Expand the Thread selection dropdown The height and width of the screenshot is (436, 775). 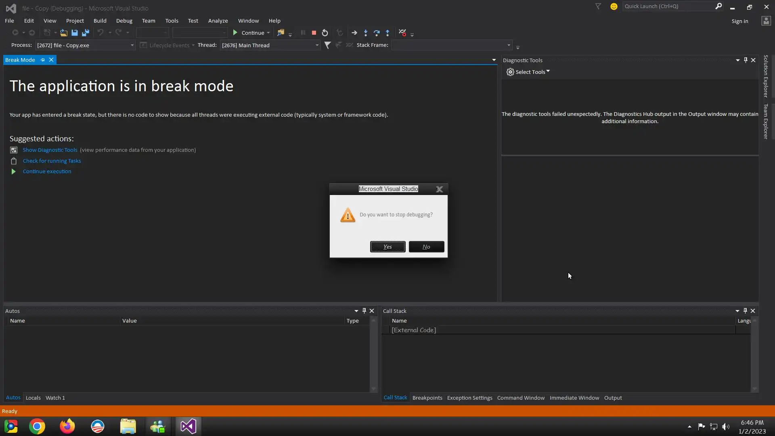[x=317, y=45]
